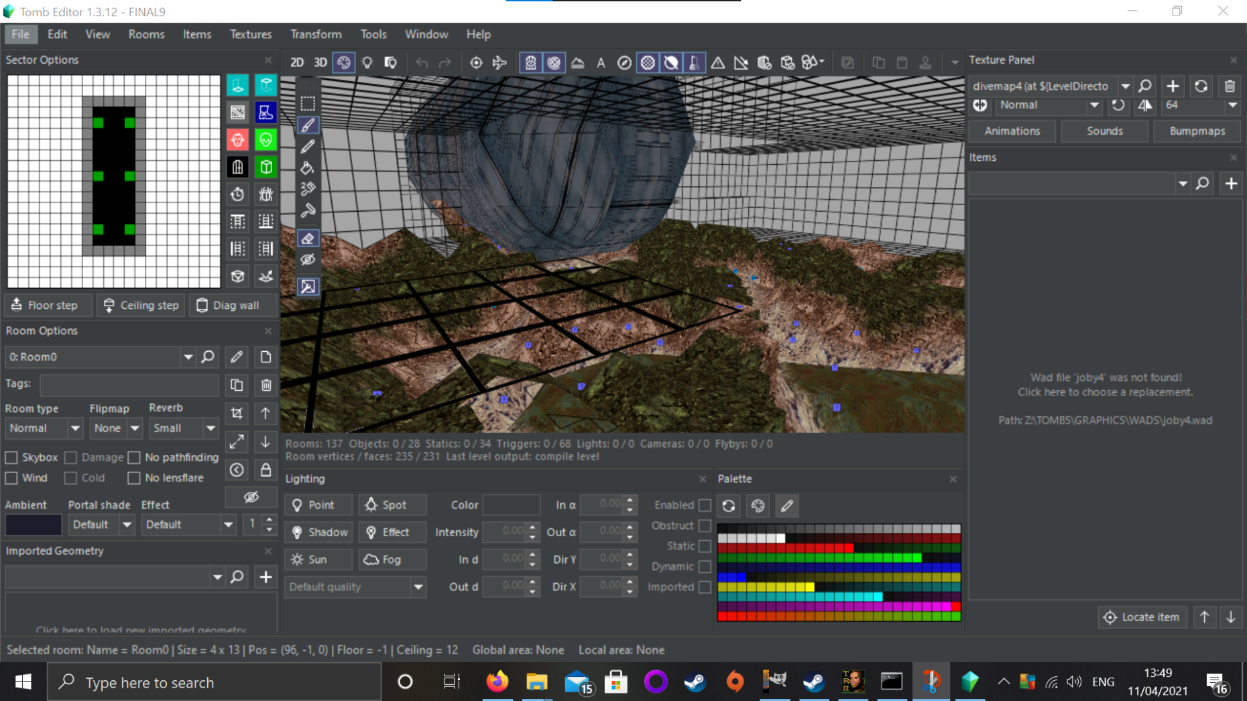Toggle the No pathfinding checkbox
This screenshot has width=1247, height=701.
(134, 458)
